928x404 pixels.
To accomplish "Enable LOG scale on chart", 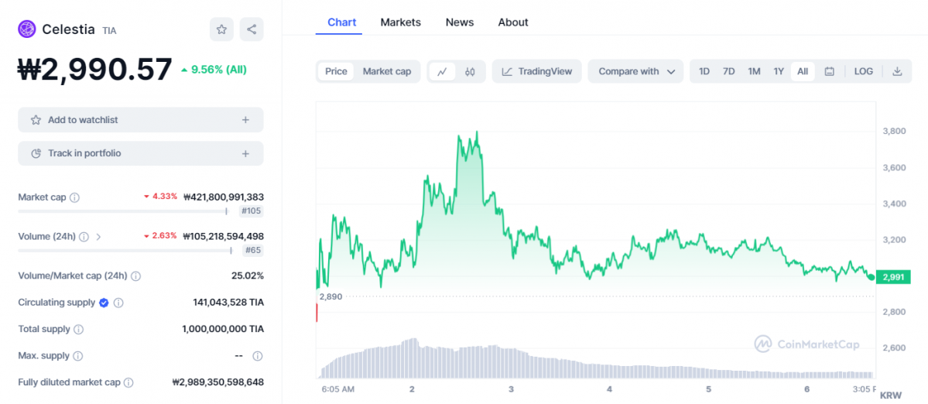I will click(x=863, y=71).
